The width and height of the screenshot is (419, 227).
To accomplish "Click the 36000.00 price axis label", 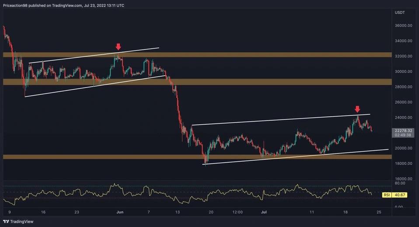I will (x=404, y=25).
